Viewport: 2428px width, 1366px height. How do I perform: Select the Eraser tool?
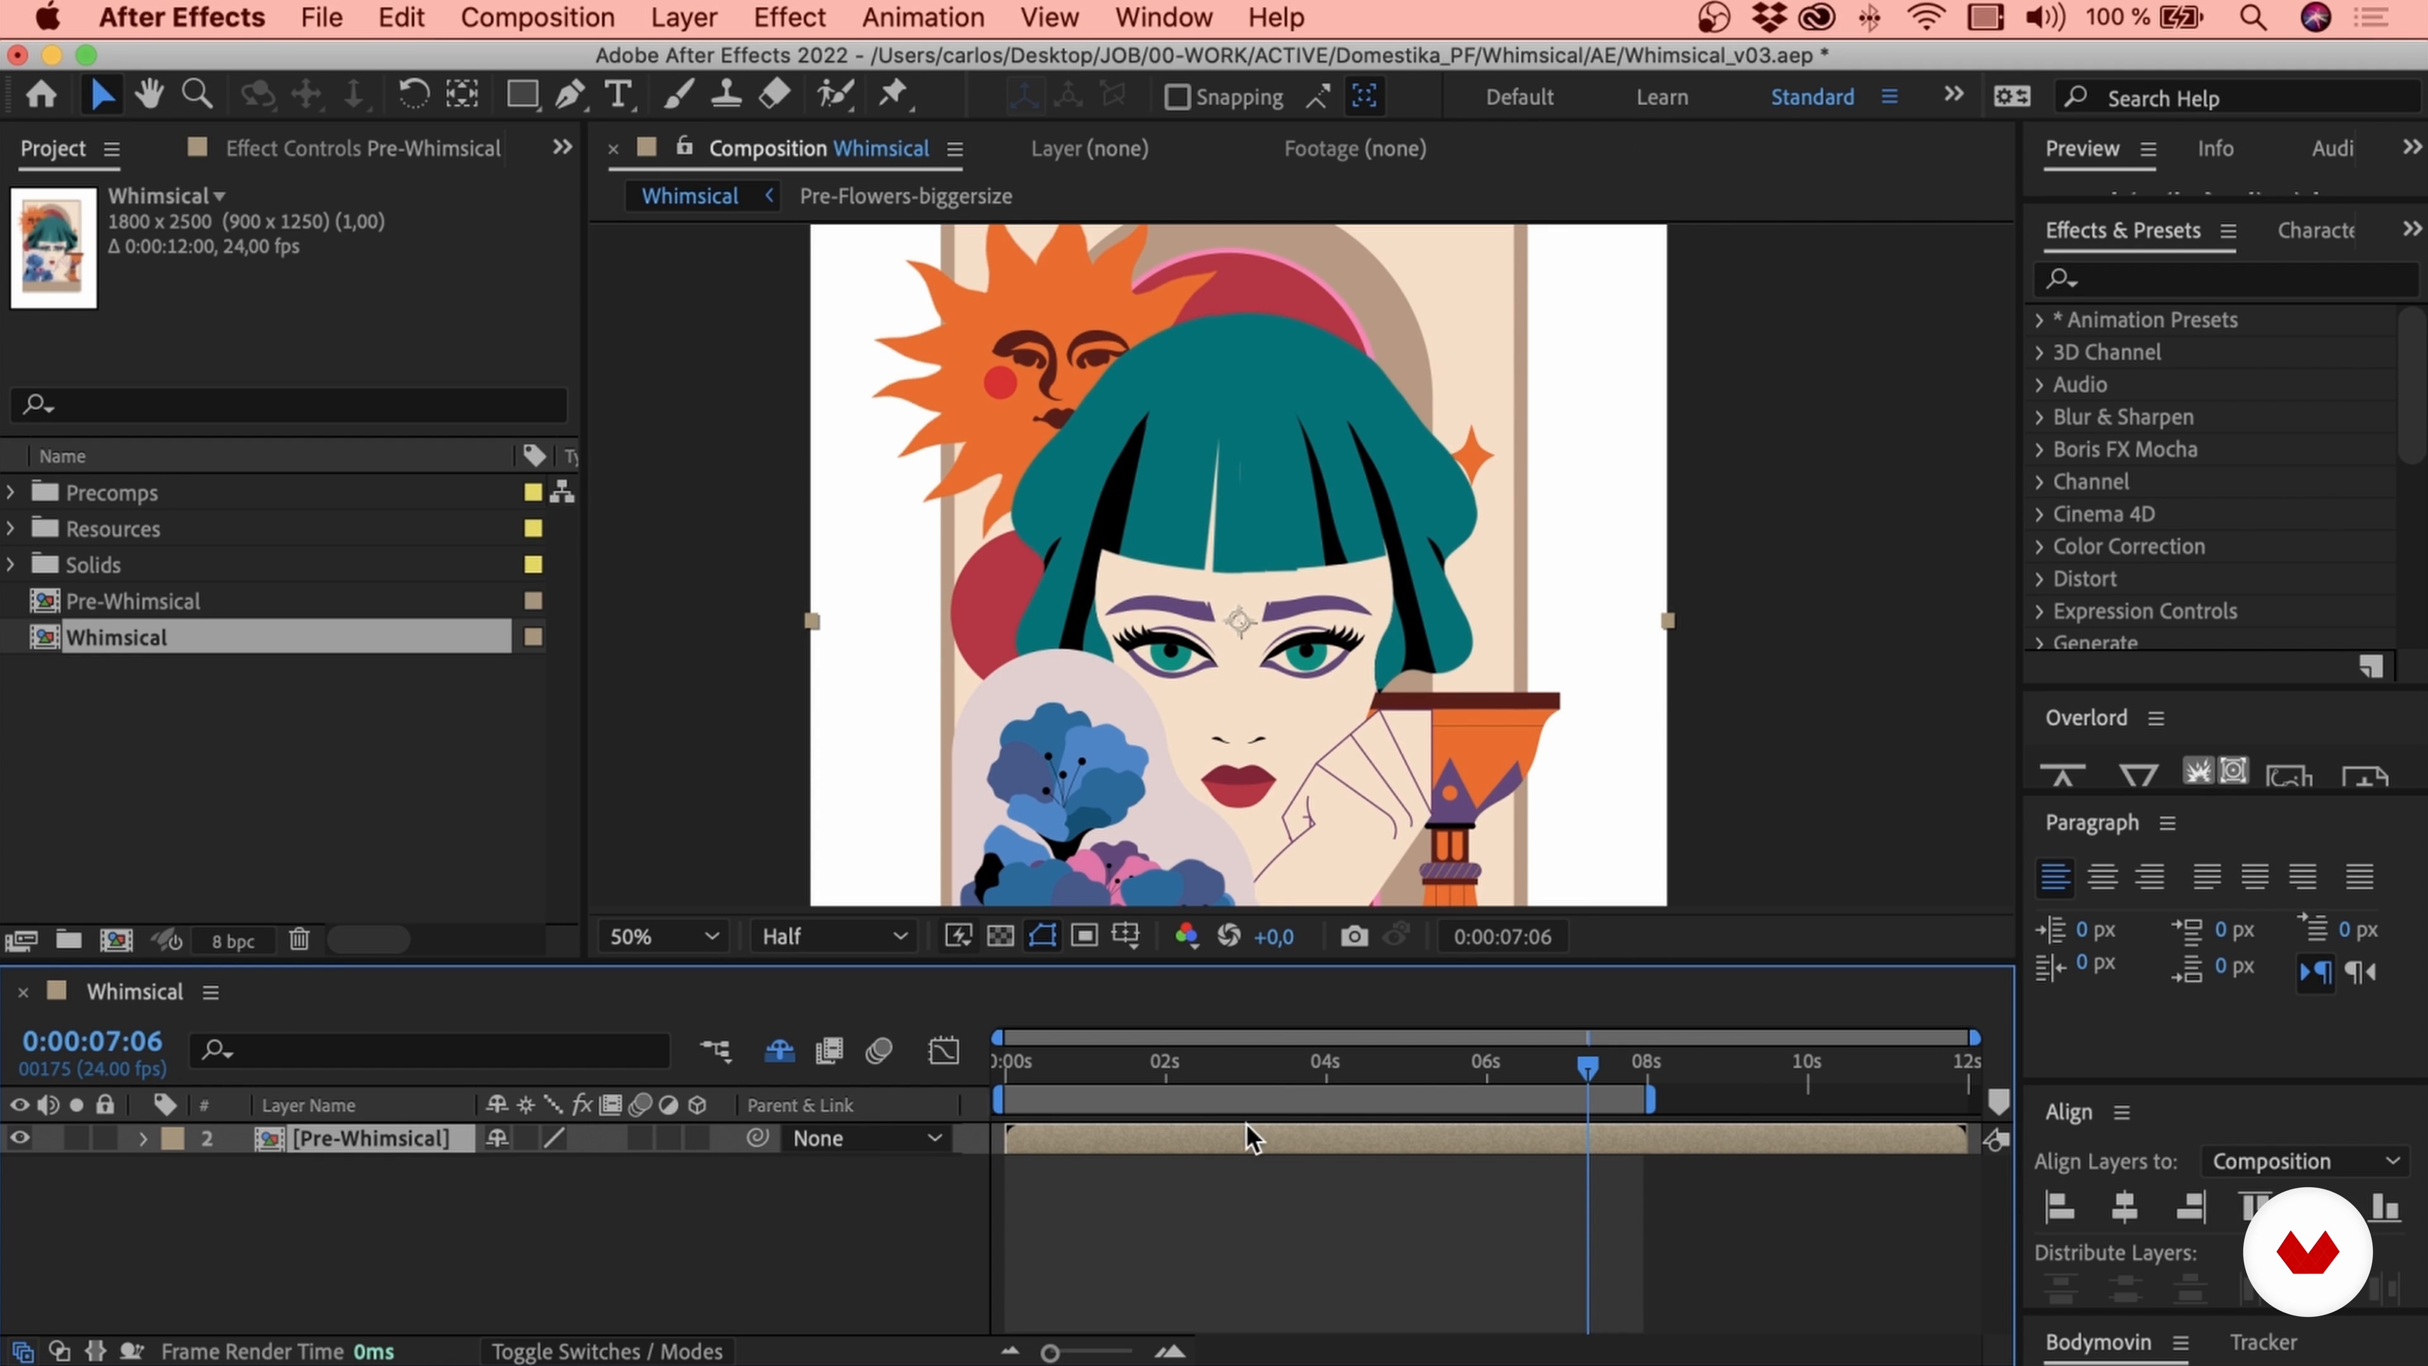point(774,95)
